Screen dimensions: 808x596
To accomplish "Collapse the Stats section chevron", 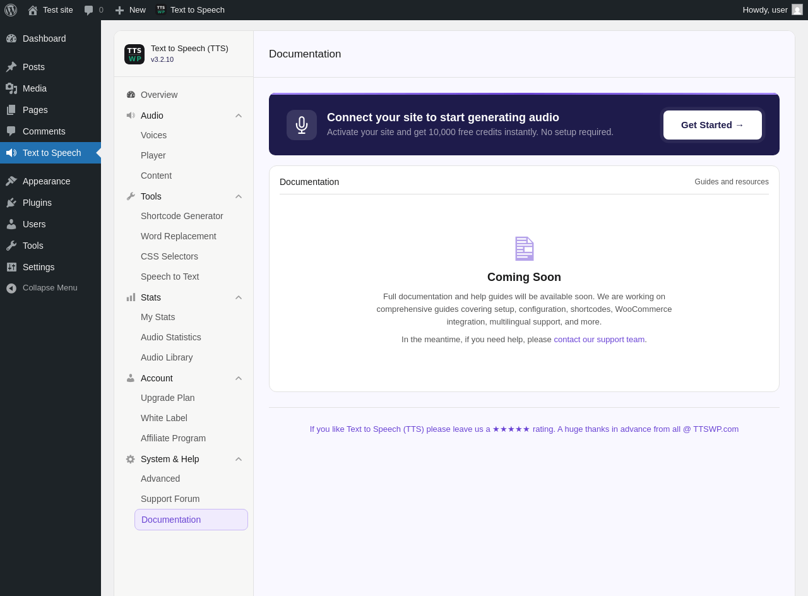I will 239,297.
